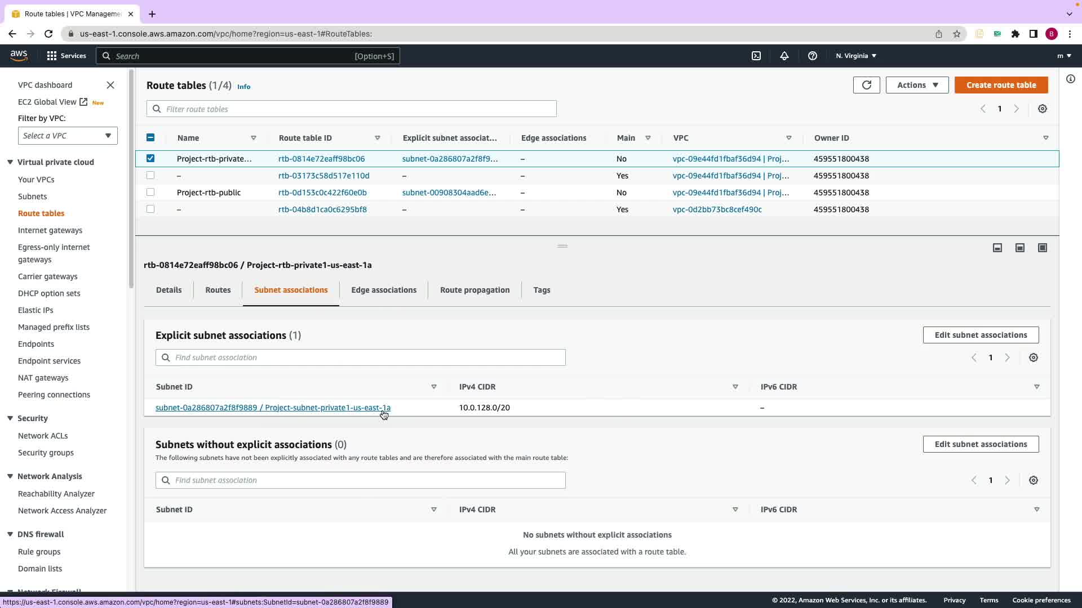
Task: Collapse the Virtual private cloud section
Action: click(10, 162)
